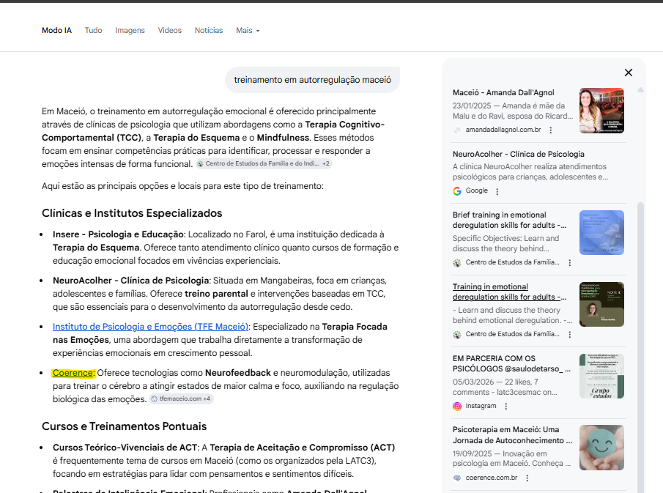The height and width of the screenshot is (493, 663).
Task: Click Centro de Estudos favicon under Brief training
Action: (x=457, y=263)
